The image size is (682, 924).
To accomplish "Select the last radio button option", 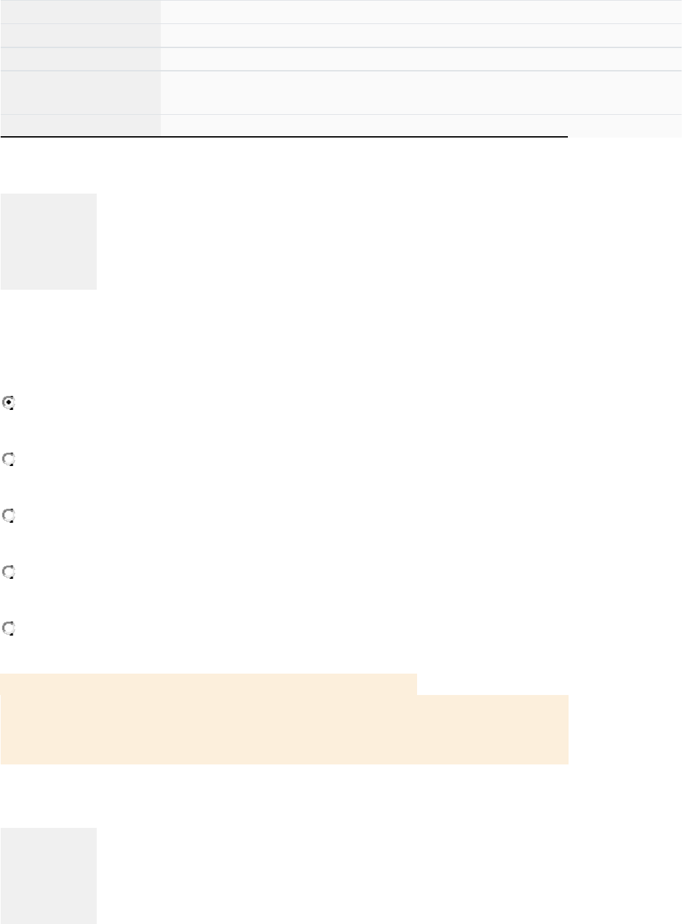I will 9,628.
